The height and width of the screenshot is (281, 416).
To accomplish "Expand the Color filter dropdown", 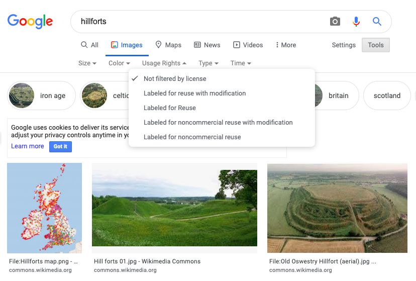I will coord(119,63).
